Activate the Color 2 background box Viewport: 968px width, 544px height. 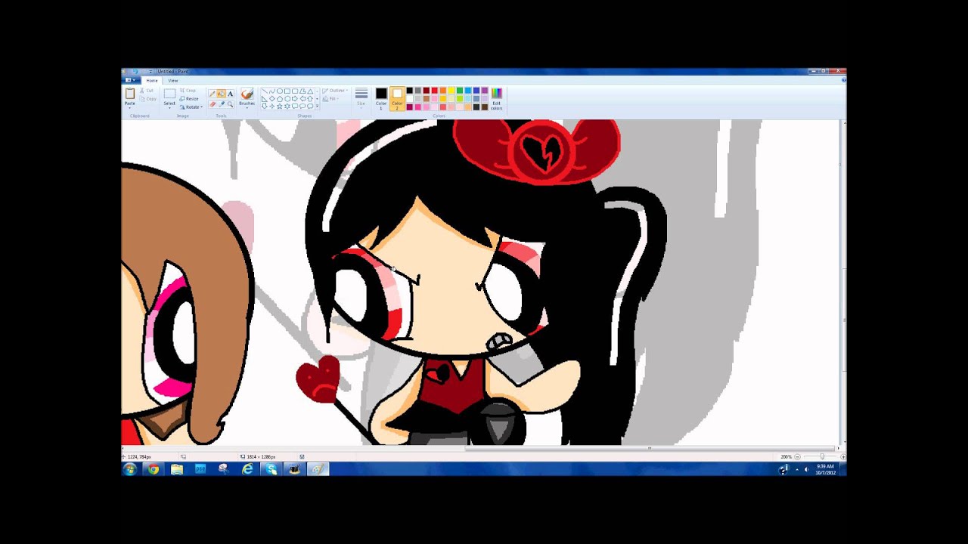click(397, 99)
